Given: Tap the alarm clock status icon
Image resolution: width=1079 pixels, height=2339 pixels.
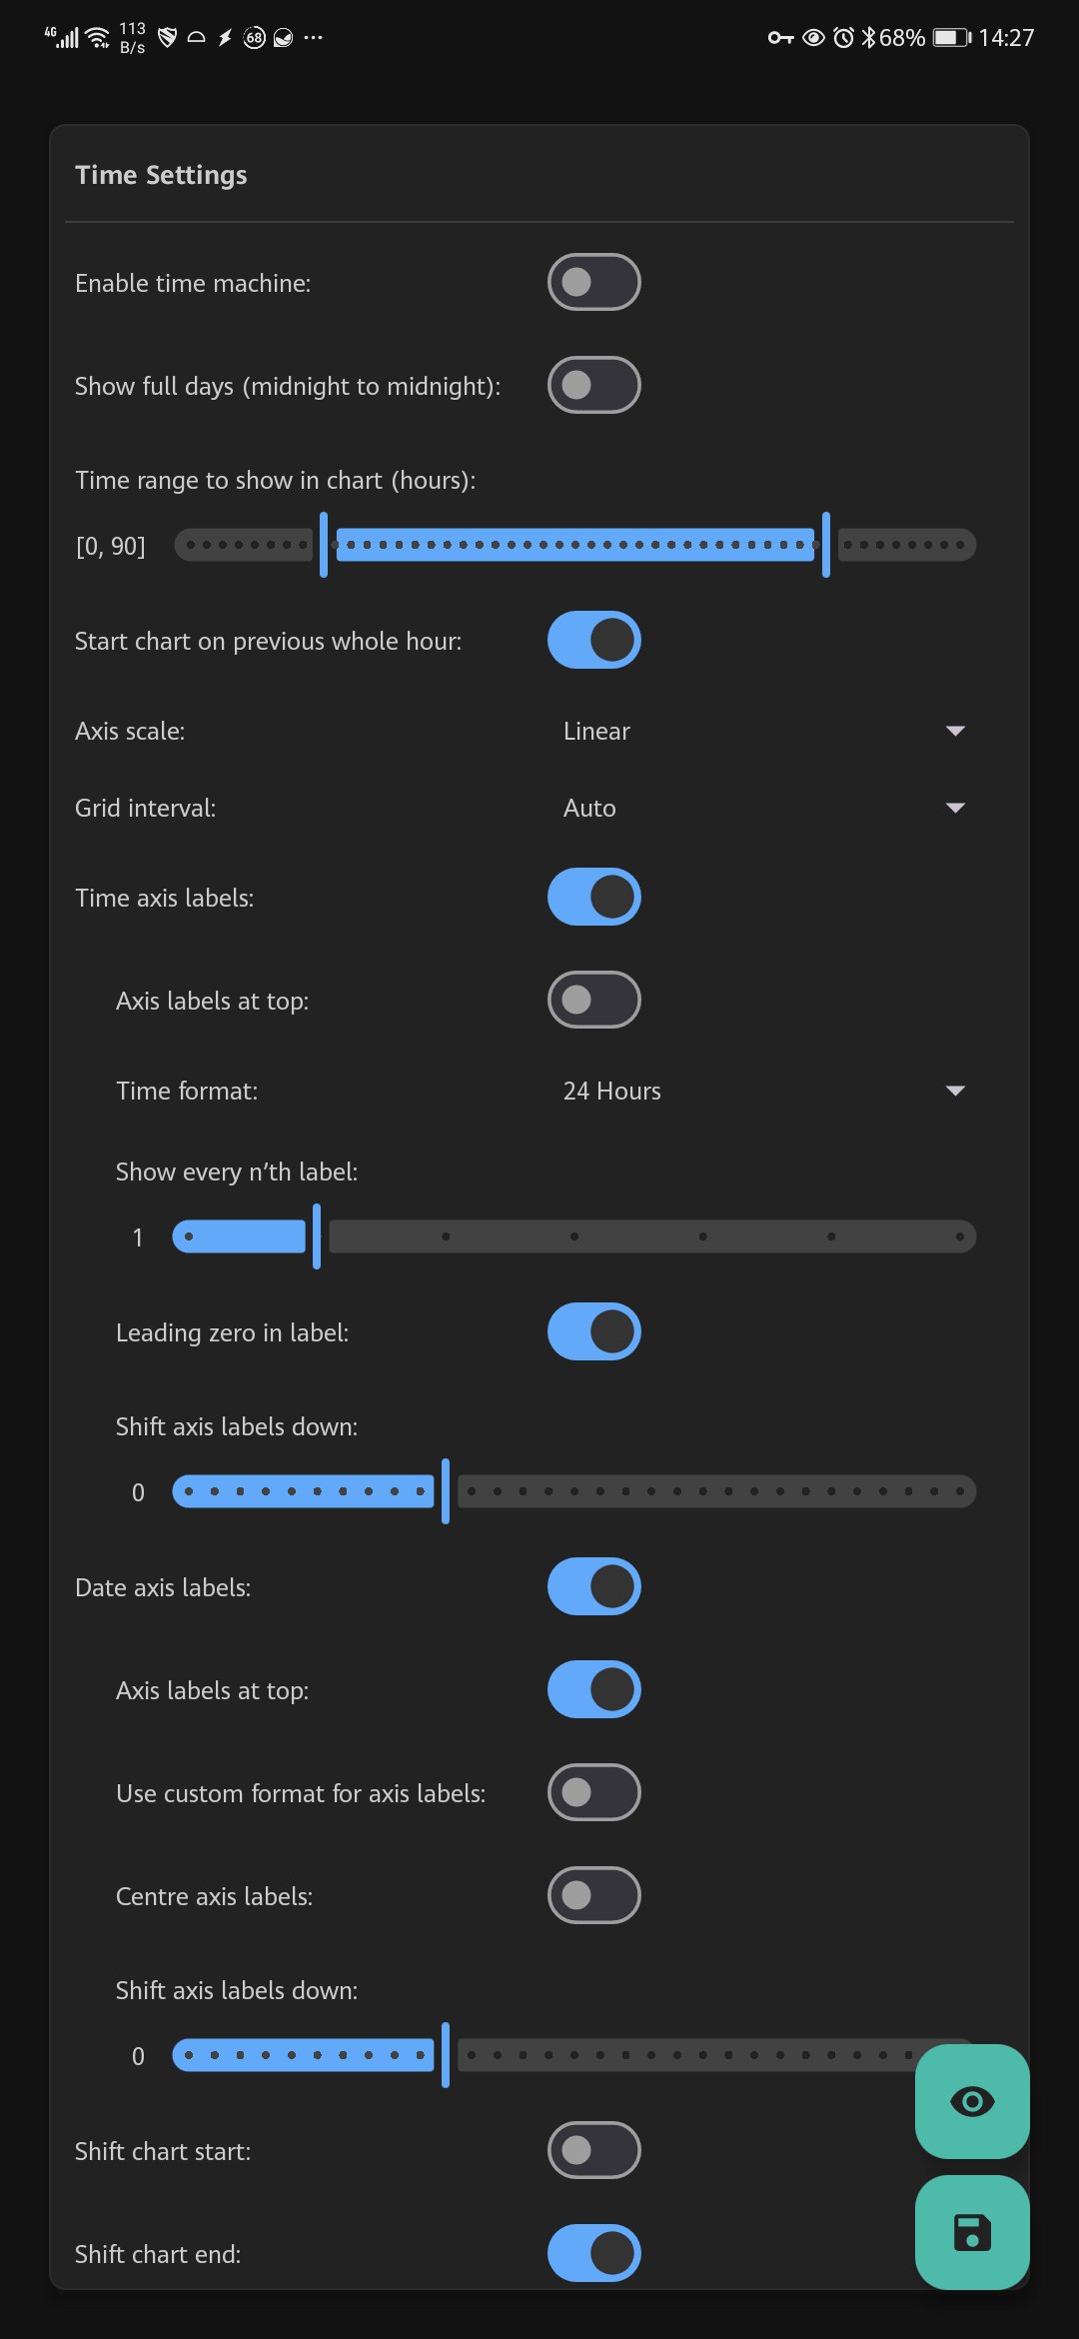Looking at the screenshot, I should (843, 38).
